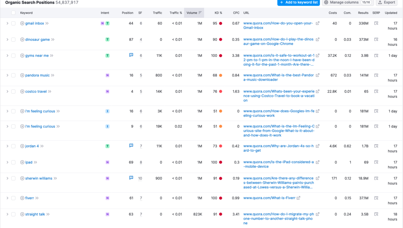This screenshot has height=228, width=403.
Task: Sort by Volume column header
Action: pyautogui.click(x=194, y=13)
